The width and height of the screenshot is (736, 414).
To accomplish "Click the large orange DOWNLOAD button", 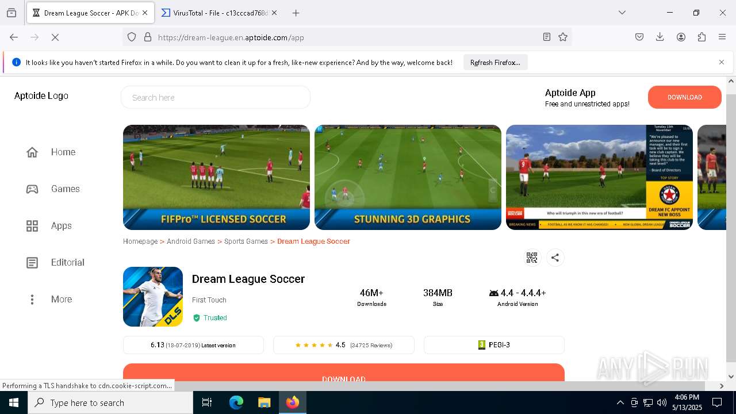I will [x=344, y=373].
